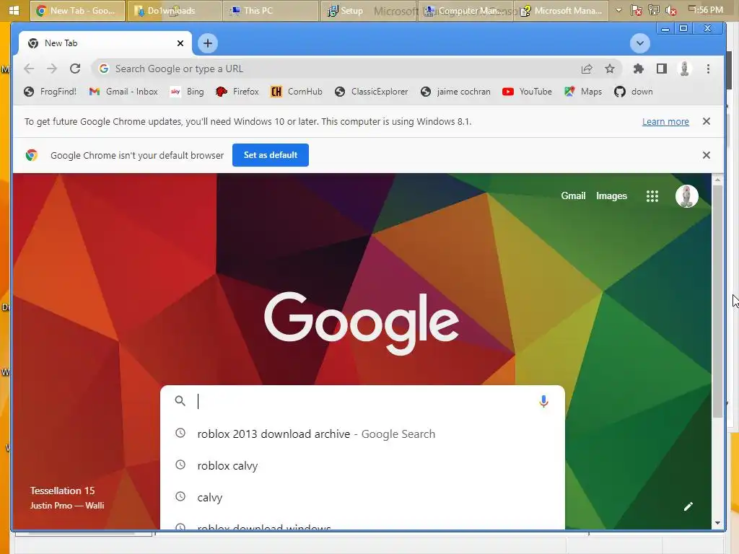Click the Chrome back arrow

coord(29,69)
